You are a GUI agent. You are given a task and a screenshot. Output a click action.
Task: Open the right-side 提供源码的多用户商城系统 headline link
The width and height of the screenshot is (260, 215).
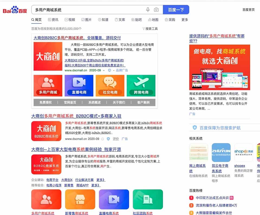click(x=217, y=38)
